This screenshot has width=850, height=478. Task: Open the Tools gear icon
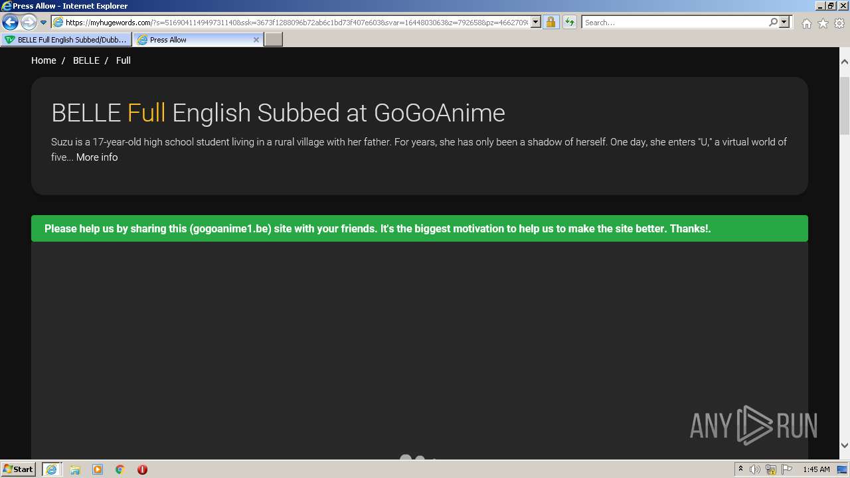839,23
